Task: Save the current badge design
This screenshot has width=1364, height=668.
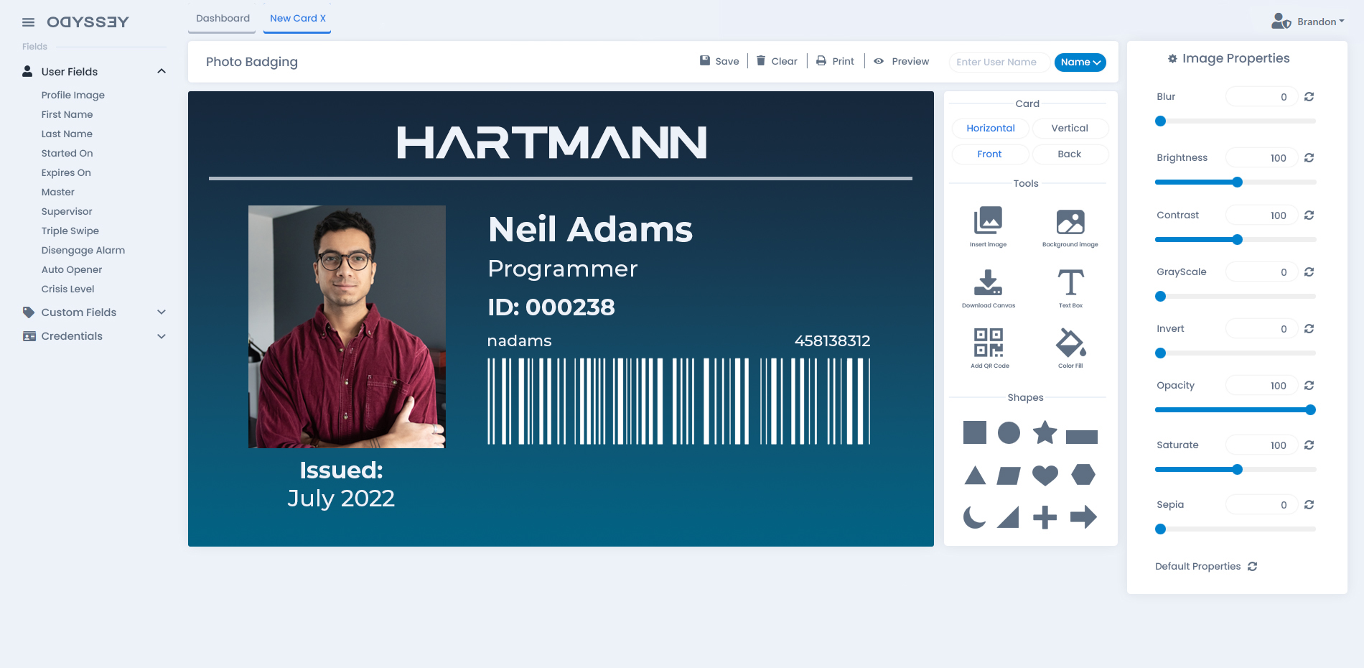Action: pyautogui.click(x=719, y=61)
